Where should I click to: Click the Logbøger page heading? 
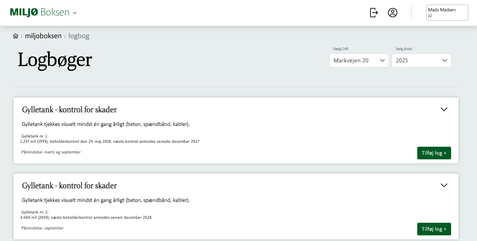coord(55,60)
